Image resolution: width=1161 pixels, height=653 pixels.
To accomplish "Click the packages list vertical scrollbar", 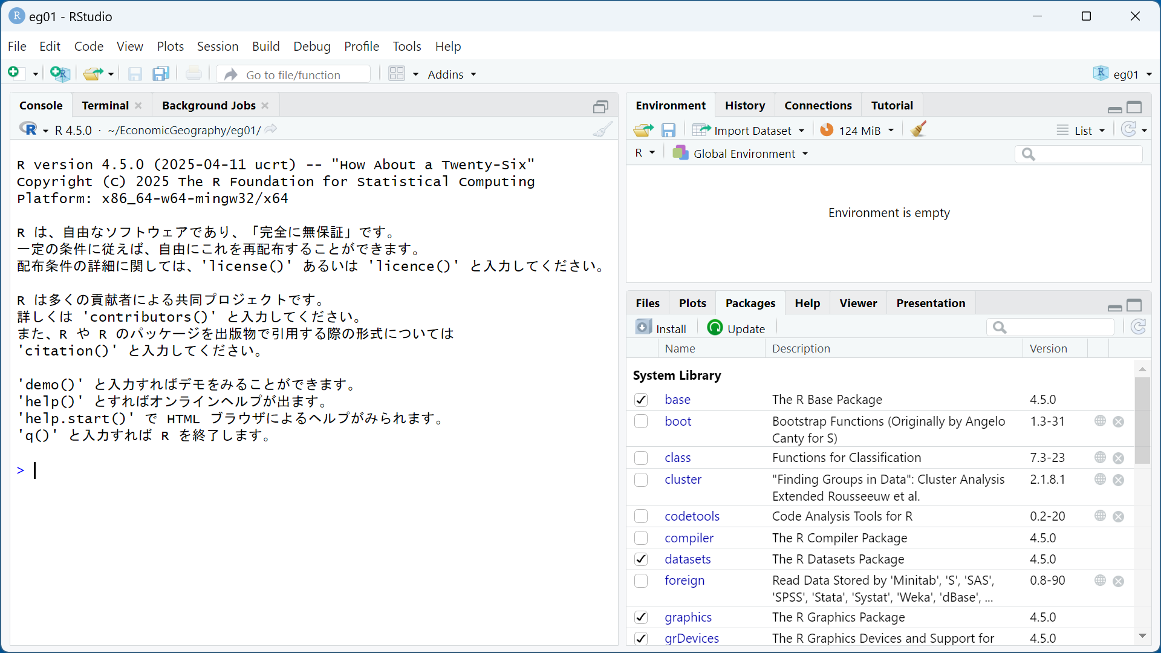I will tap(1142, 420).
